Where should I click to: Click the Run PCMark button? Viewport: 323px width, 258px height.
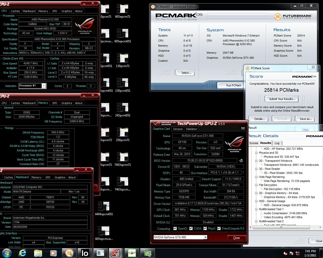(233, 85)
